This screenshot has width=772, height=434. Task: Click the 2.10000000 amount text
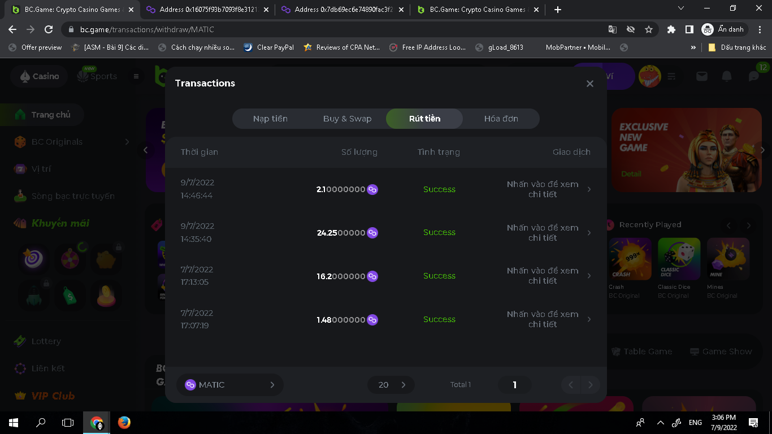(341, 189)
